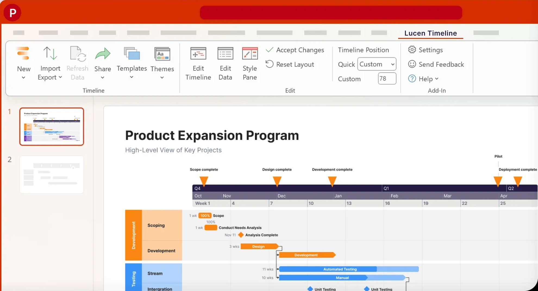The image size is (538, 291).
Task: Click the Scope complete milestone marker
Action: pyautogui.click(x=204, y=181)
